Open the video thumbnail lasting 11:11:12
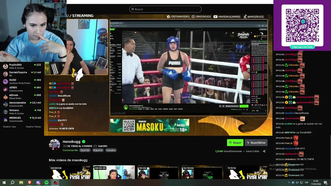The image size is (331, 186). point(247,172)
